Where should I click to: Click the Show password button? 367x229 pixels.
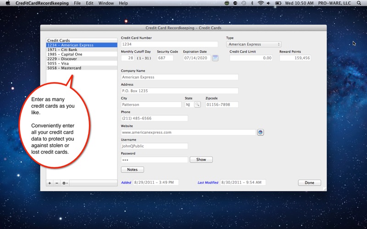[201, 159]
